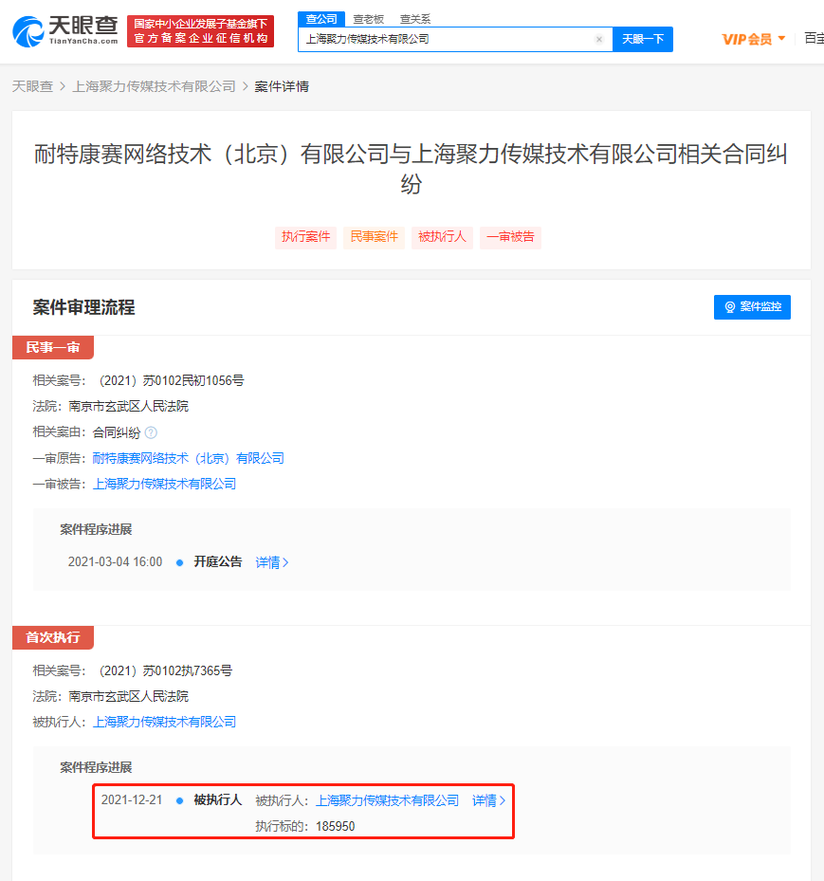This screenshot has width=824, height=881.
Task: Open the VIP会员 dropdown arrow
Action: pyautogui.click(x=781, y=39)
